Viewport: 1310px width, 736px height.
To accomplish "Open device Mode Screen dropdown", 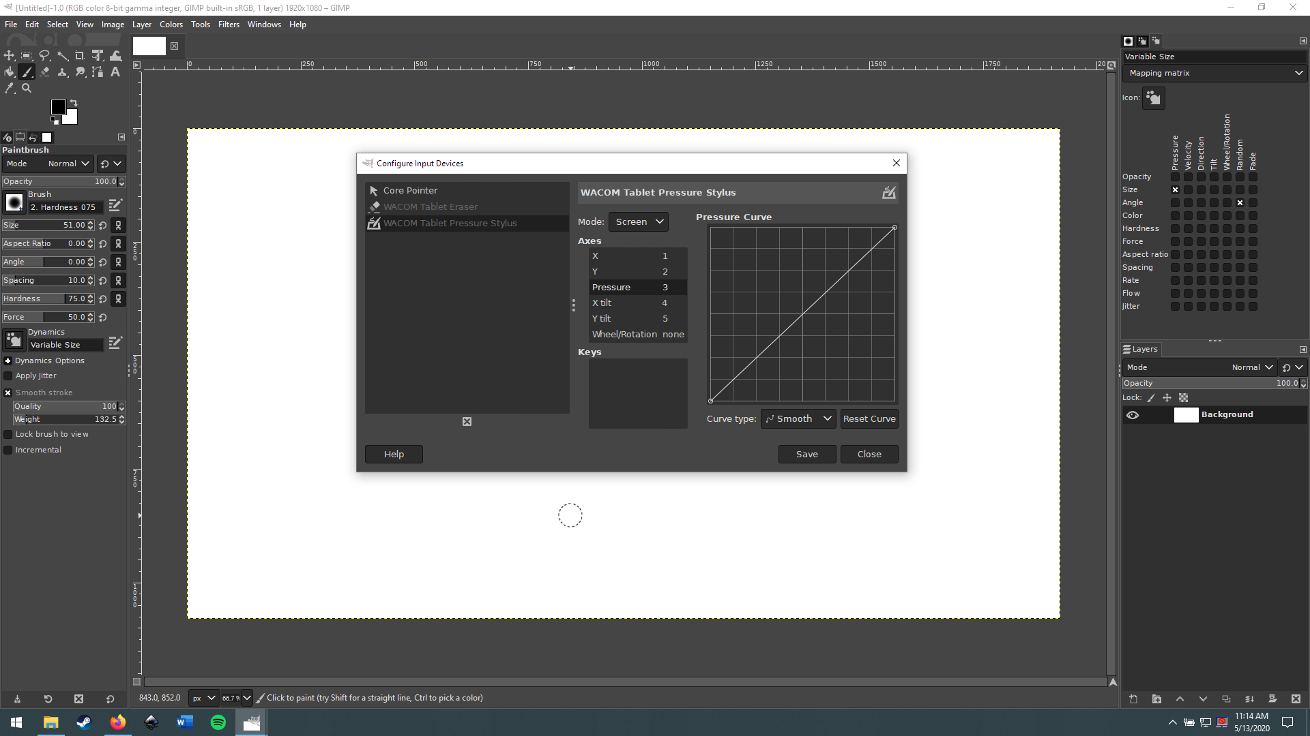I will [x=638, y=222].
